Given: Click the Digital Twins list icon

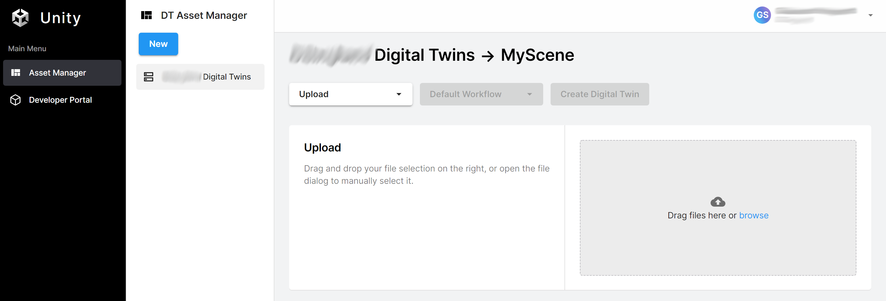Looking at the screenshot, I should pos(148,77).
